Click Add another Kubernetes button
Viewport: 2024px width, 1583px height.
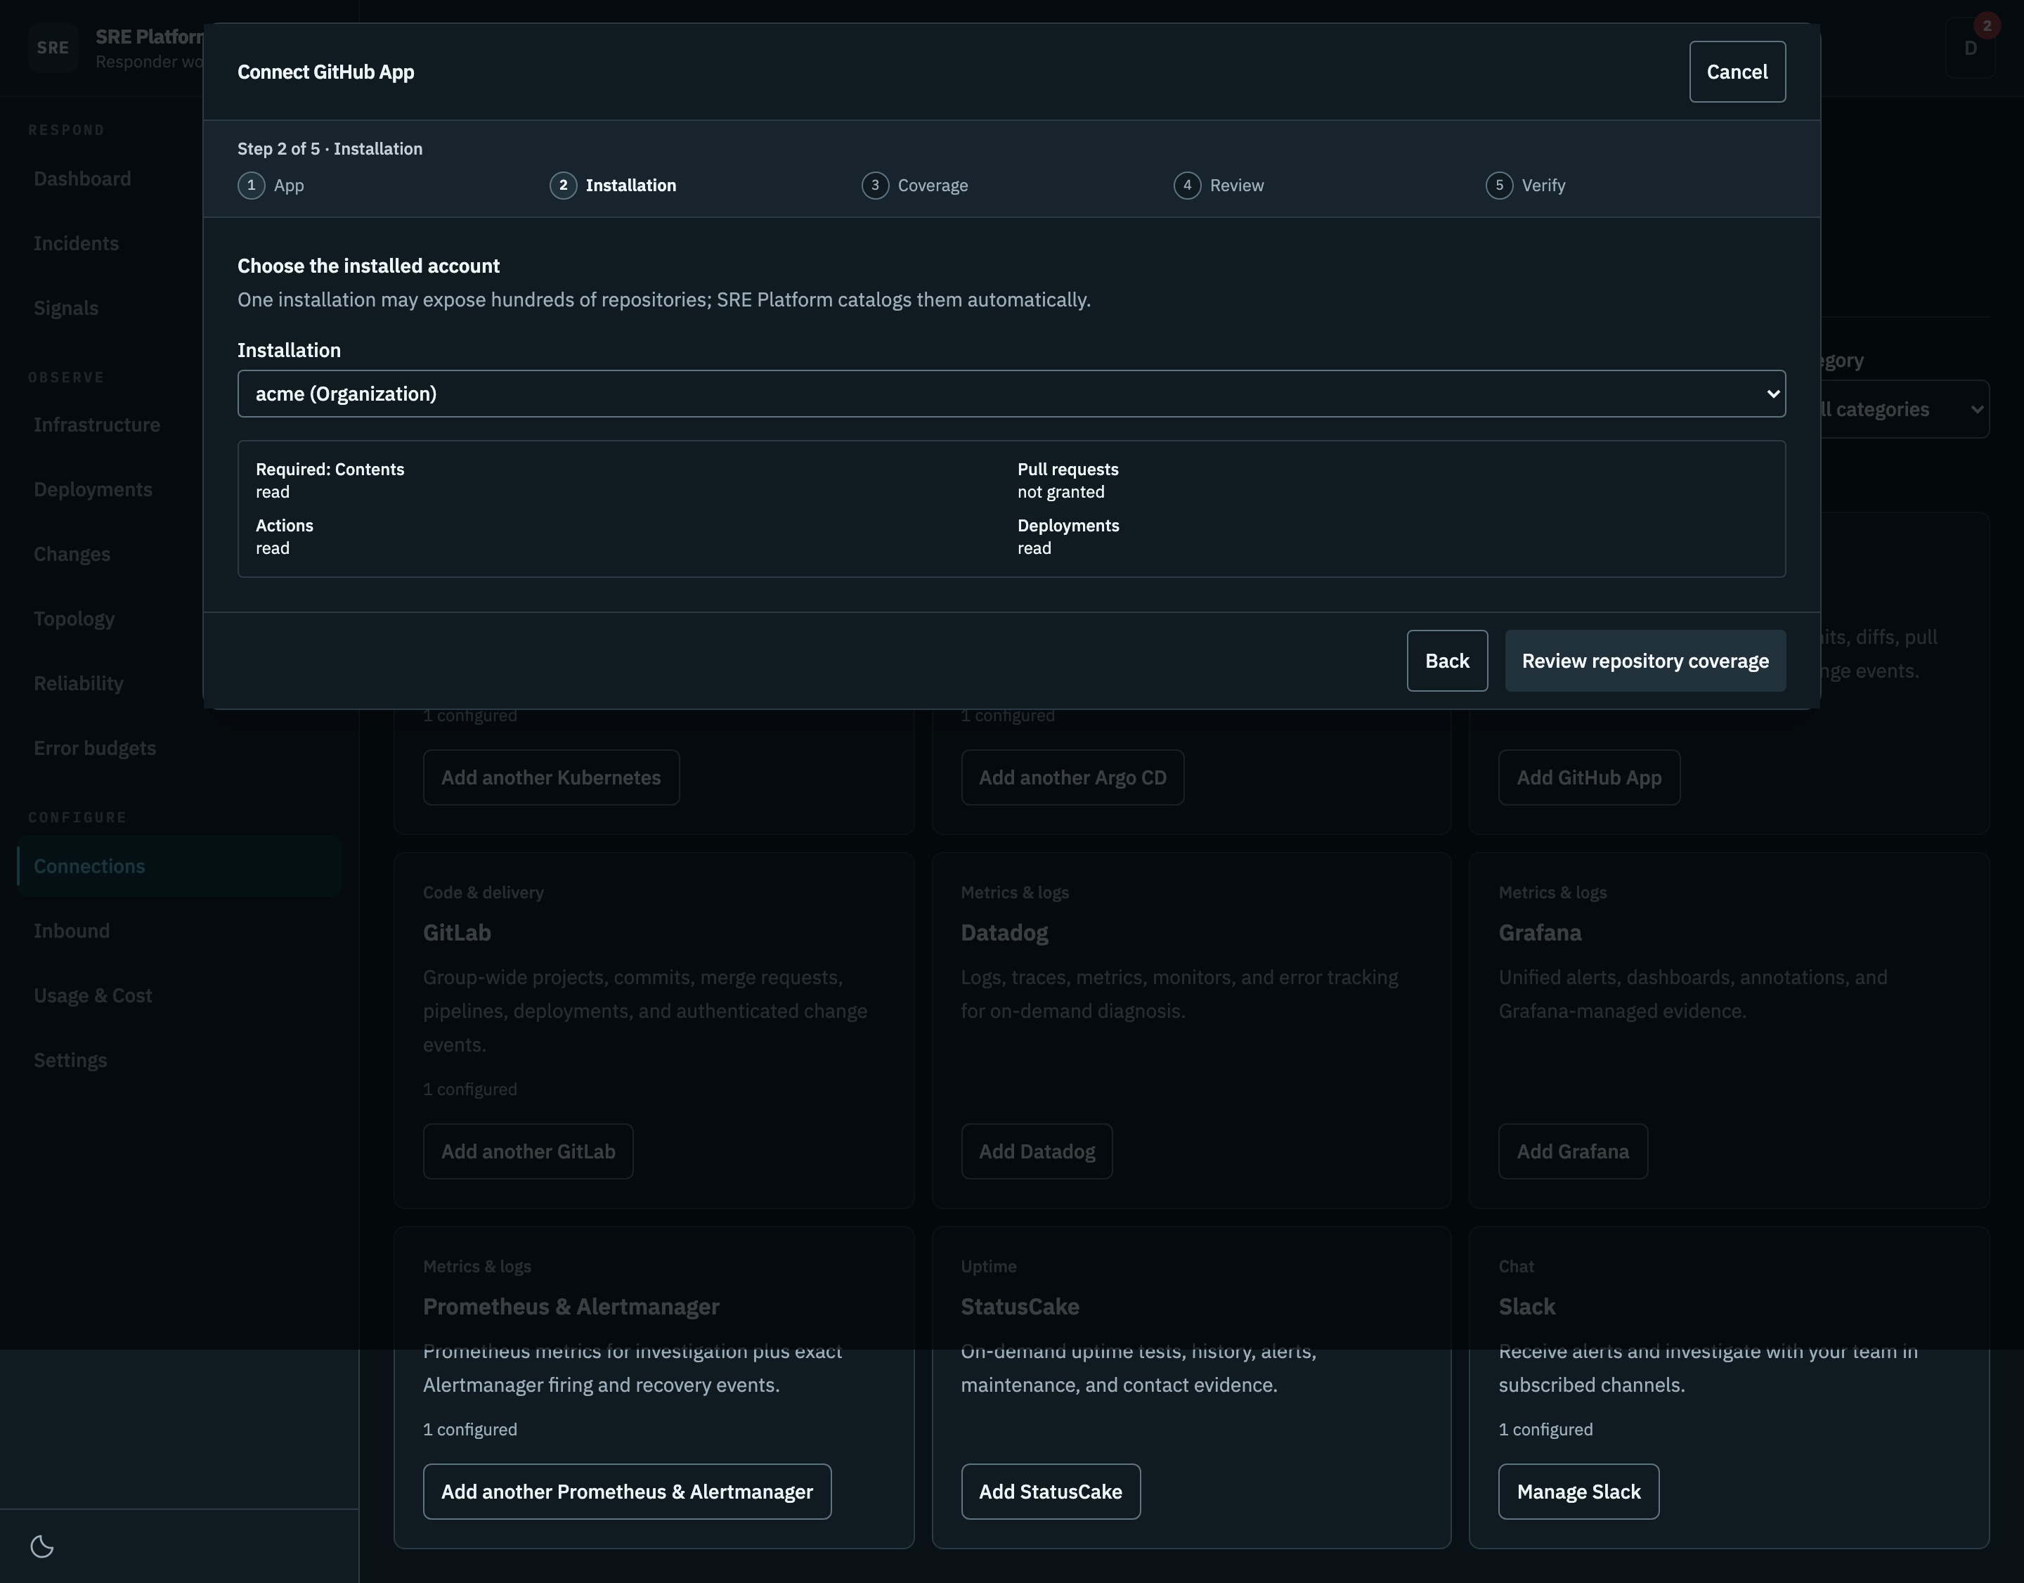tap(552, 777)
